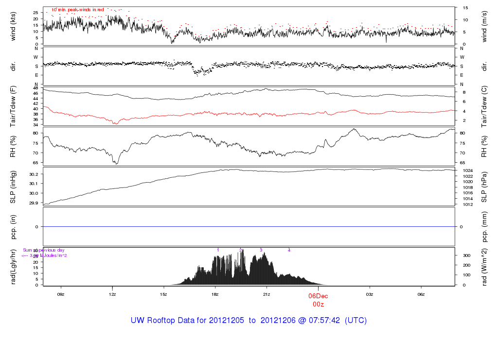Viewport: 498px width, 340px height.
Task: Click the '09z' time tick label
Action: (61, 294)
